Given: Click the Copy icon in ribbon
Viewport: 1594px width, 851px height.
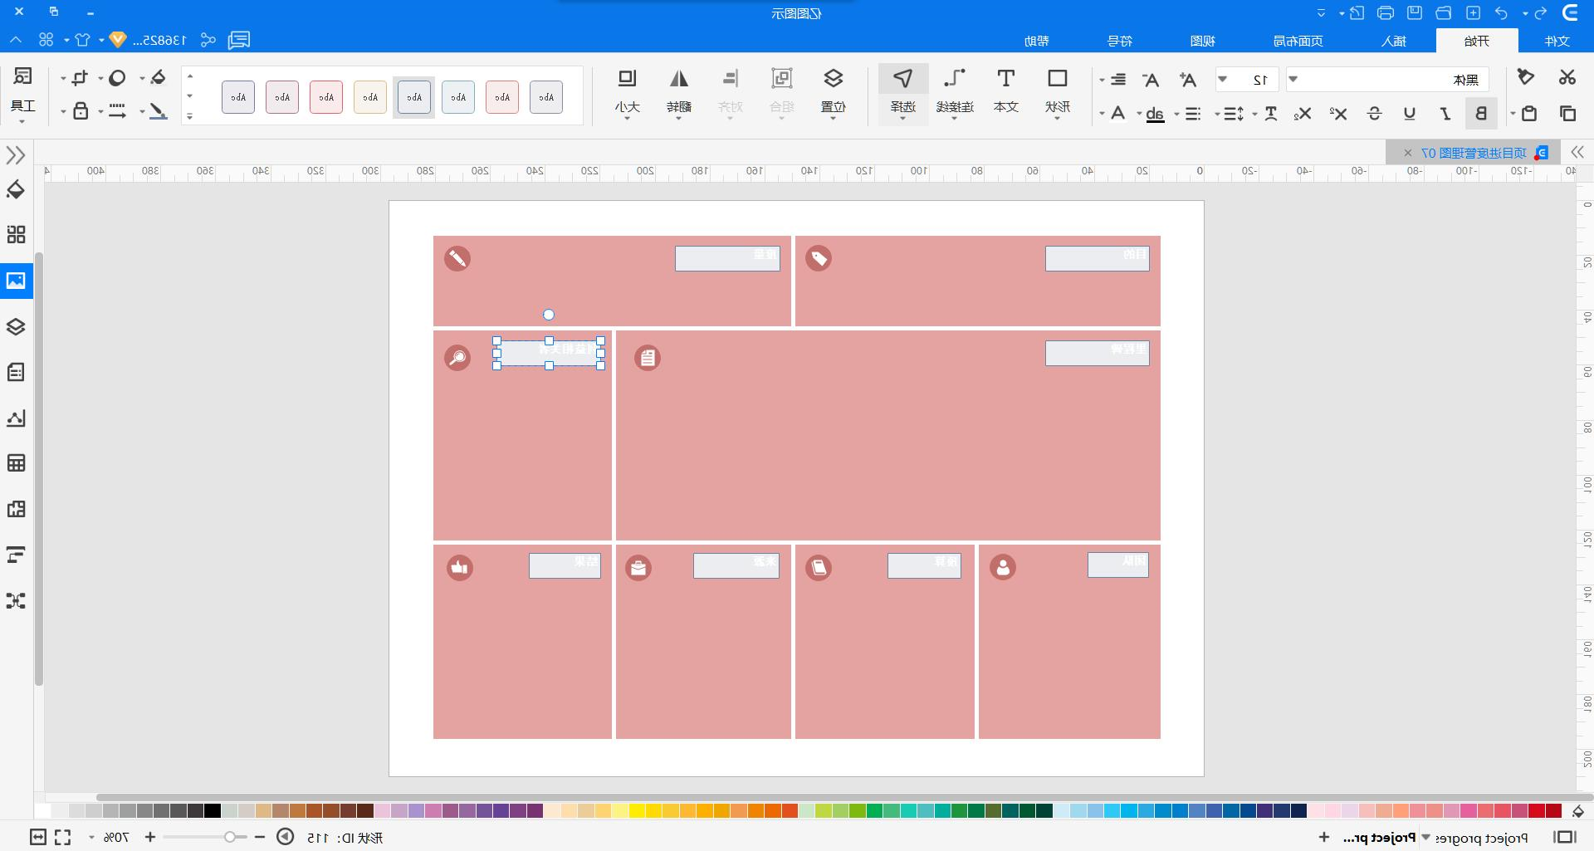Looking at the screenshot, I should point(1567,113).
